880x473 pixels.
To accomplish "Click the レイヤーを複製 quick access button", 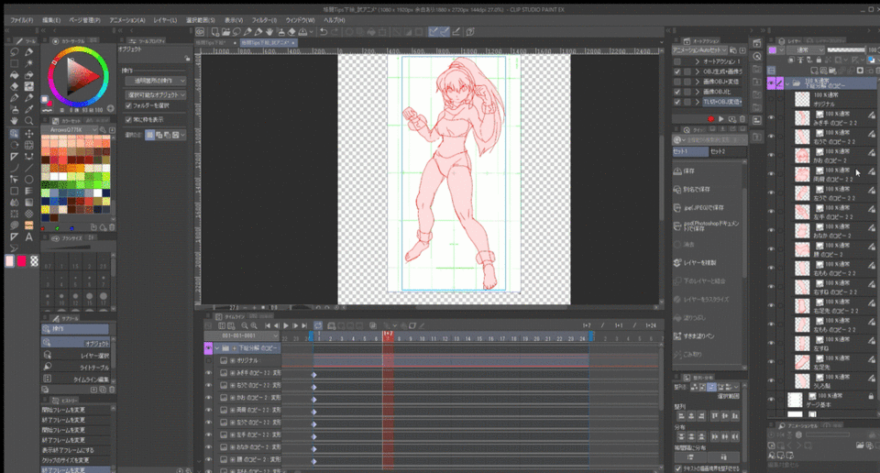I will tap(696, 262).
